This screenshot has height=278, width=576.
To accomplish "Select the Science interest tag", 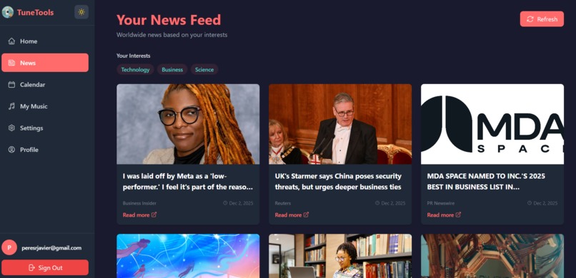I will click(x=204, y=70).
